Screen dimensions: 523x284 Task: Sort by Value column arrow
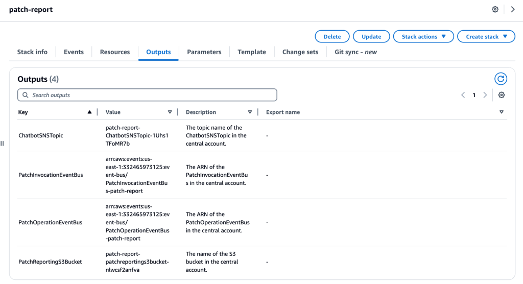[170, 112]
